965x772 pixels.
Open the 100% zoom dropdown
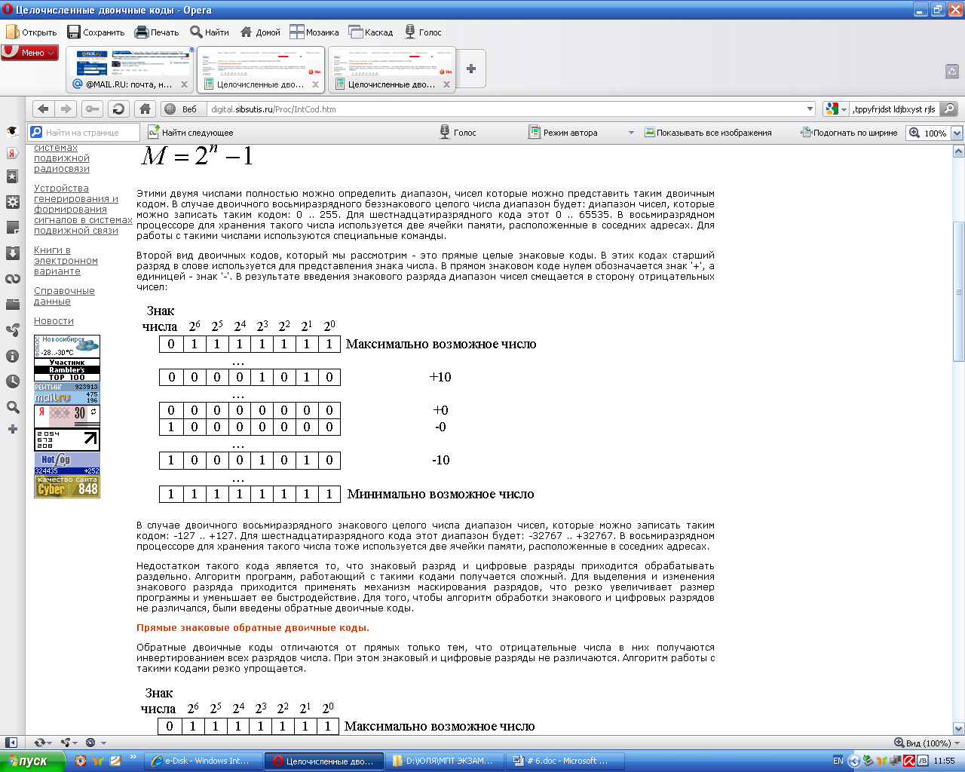957,133
